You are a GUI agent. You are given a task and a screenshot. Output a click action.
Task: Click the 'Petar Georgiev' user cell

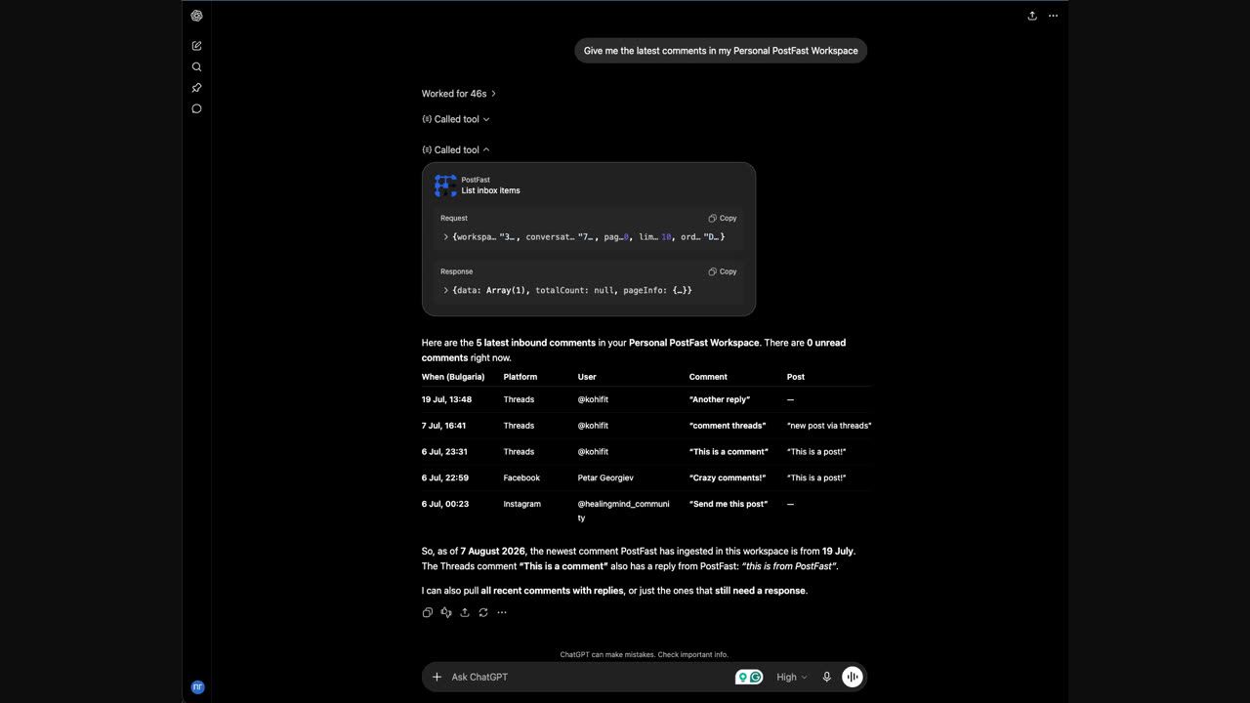605,478
